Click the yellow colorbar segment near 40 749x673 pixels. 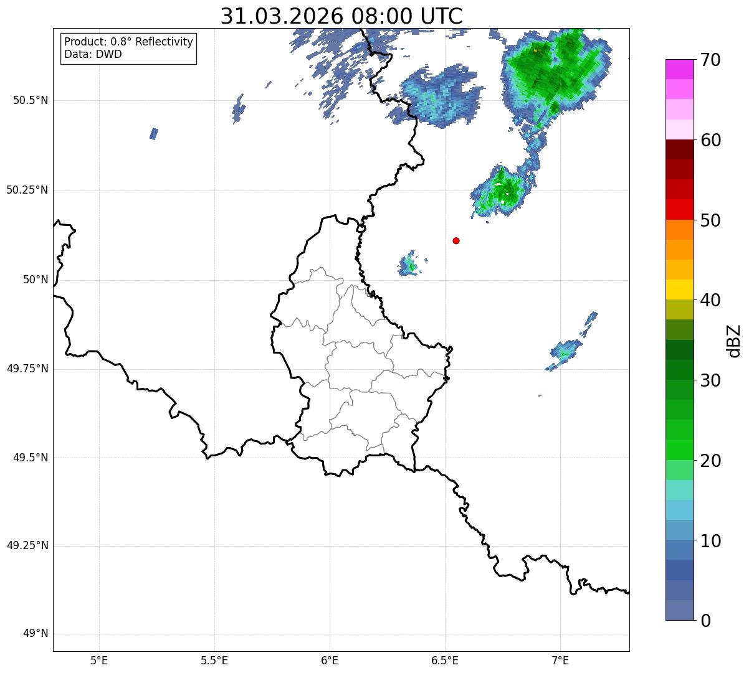[x=679, y=290]
